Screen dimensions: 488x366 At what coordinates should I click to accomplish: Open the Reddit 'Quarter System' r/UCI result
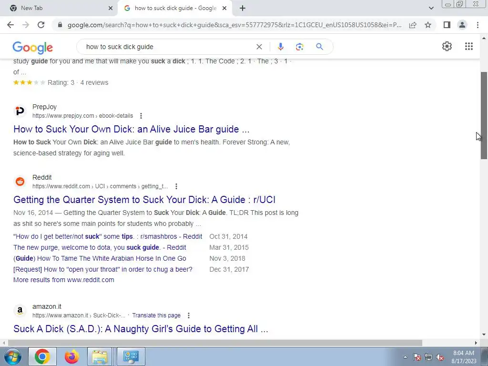(144, 200)
